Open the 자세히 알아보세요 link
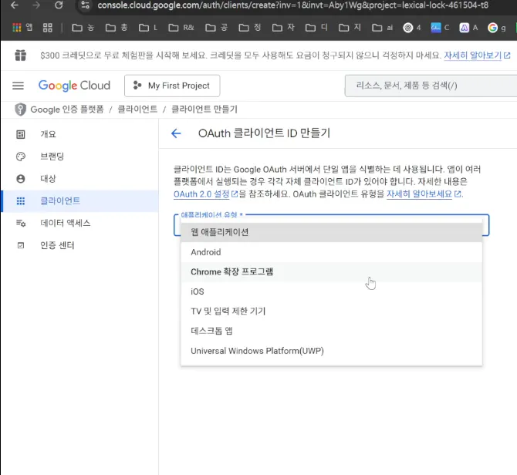Viewport: 517px width, 475px height. pyautogui.click(x=424, y=194)
